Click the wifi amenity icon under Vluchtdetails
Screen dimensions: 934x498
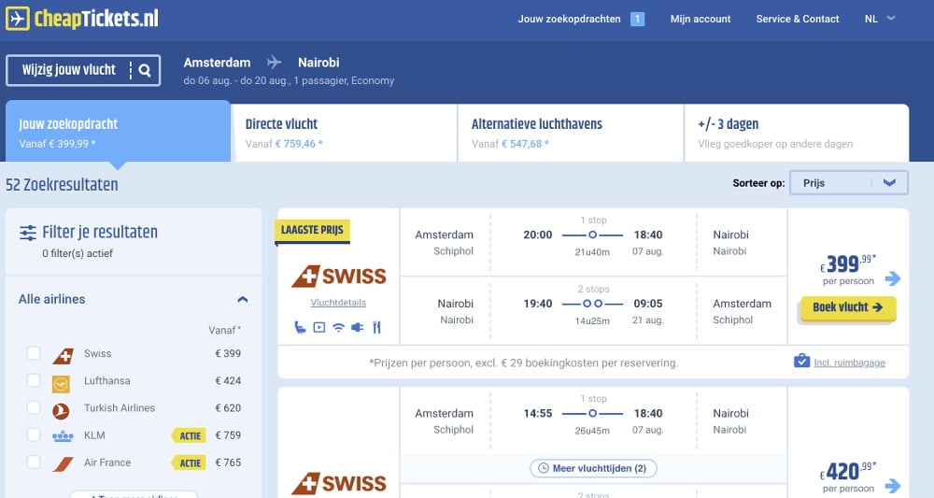click(338, 327)
